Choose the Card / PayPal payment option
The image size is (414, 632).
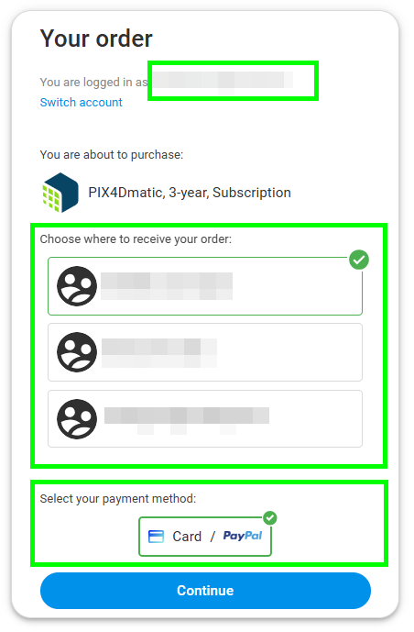point(205,537)
